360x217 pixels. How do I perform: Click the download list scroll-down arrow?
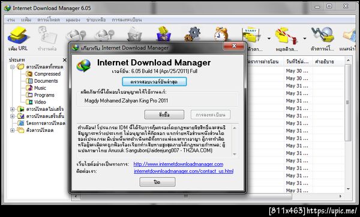point(348,189)
